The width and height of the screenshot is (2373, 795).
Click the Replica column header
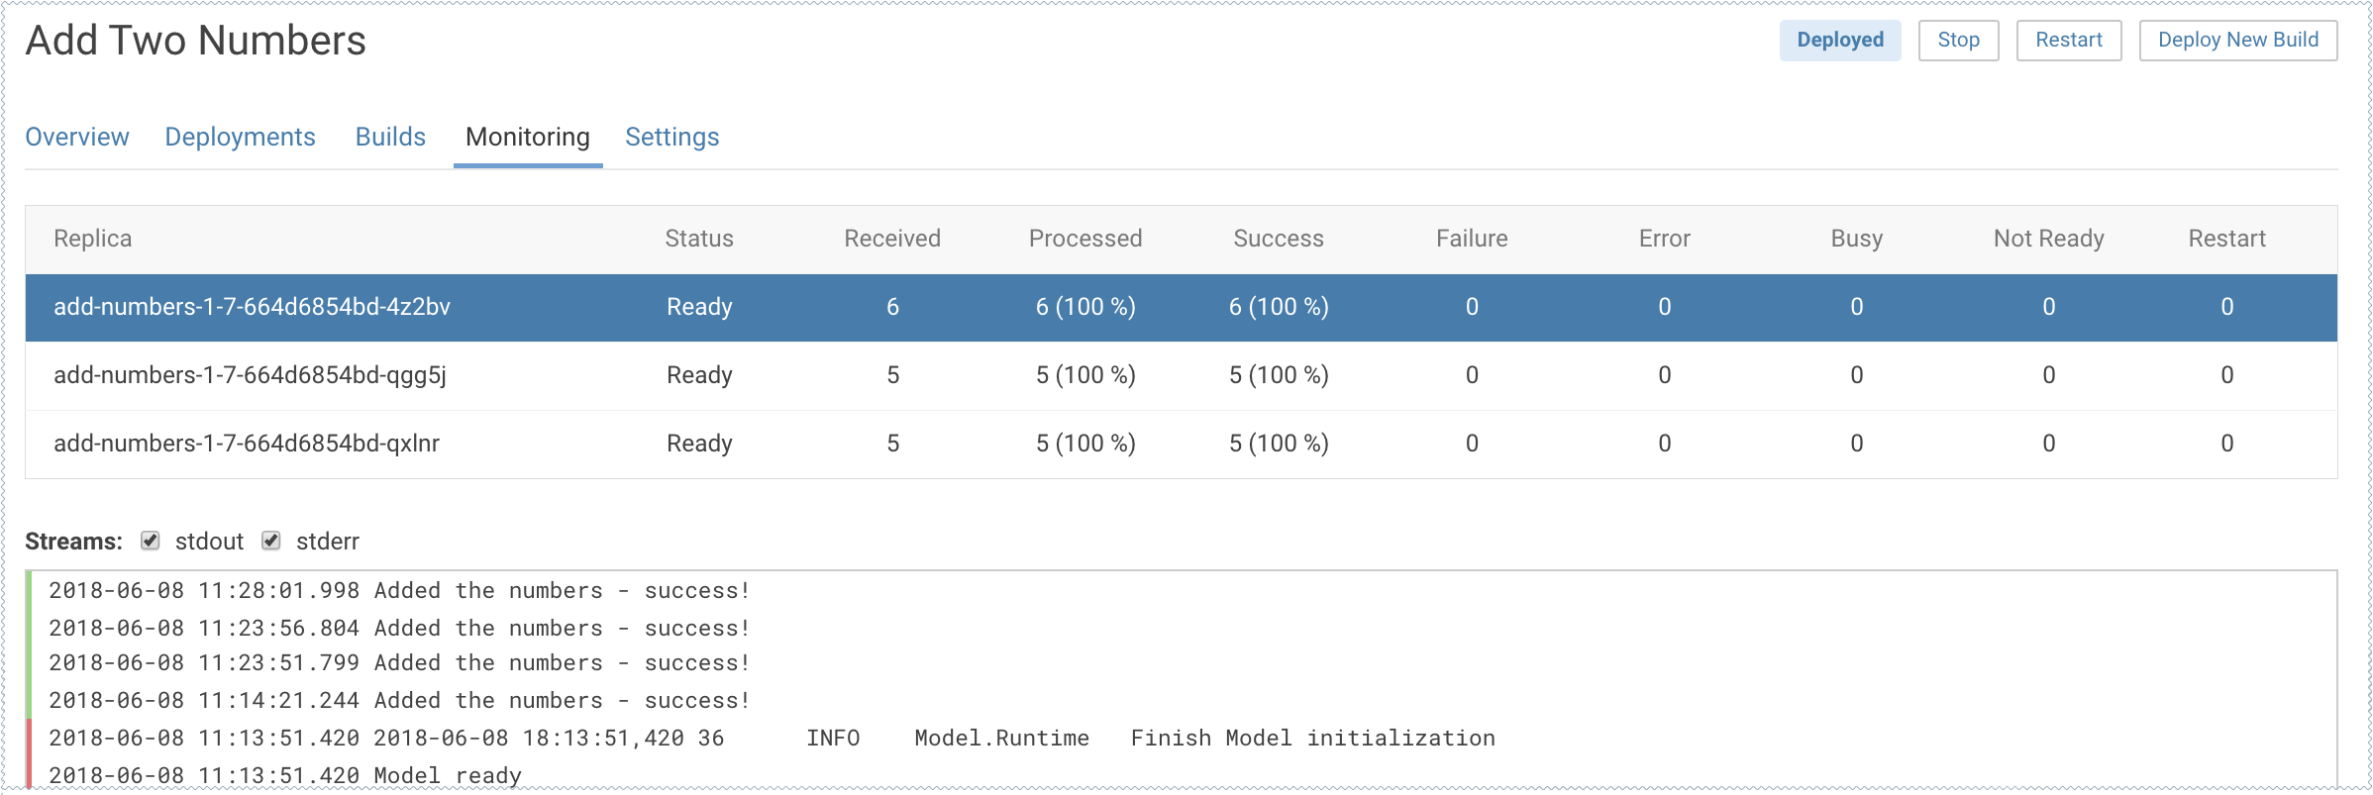[x=92, y=239]
